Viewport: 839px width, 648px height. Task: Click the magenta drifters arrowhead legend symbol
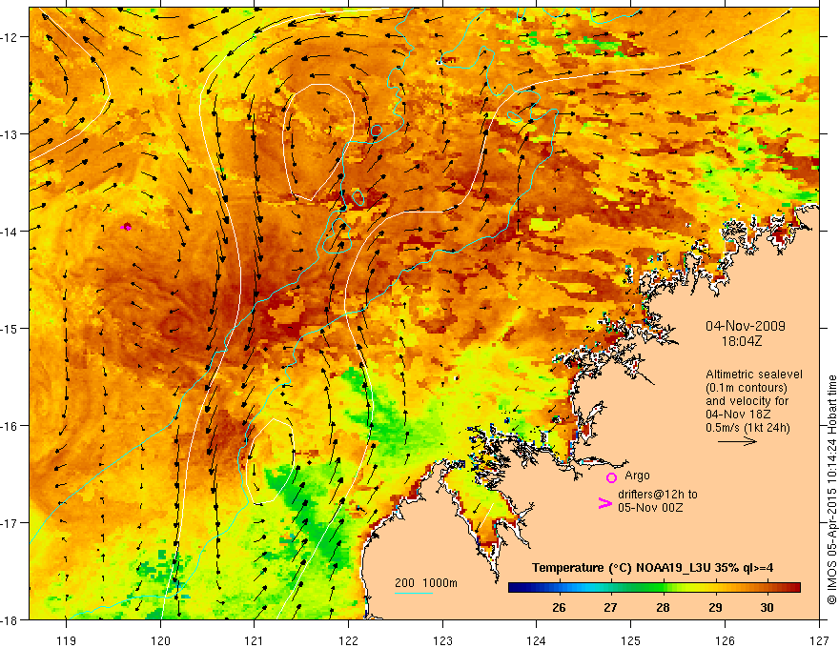click(x=605, y=503)
